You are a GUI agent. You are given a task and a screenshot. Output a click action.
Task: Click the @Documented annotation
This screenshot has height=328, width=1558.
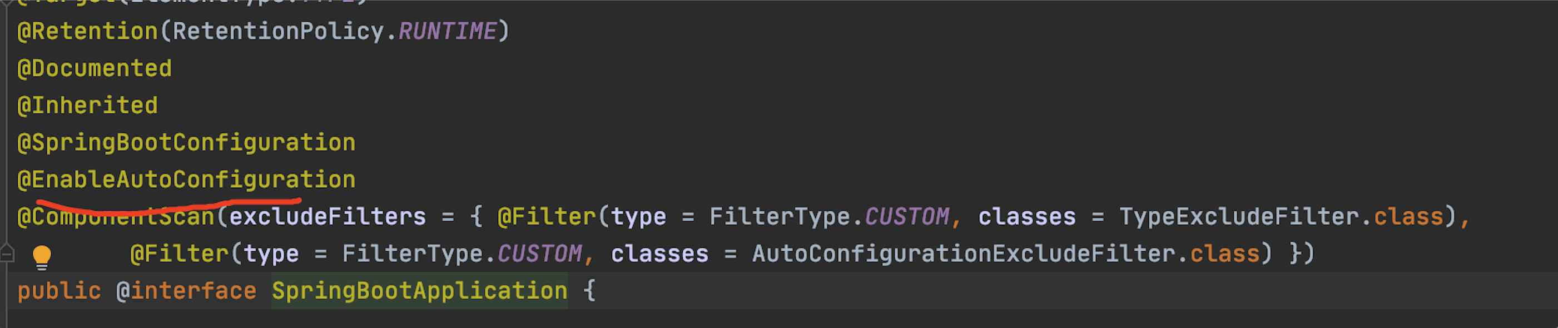(x=95, y=68)
